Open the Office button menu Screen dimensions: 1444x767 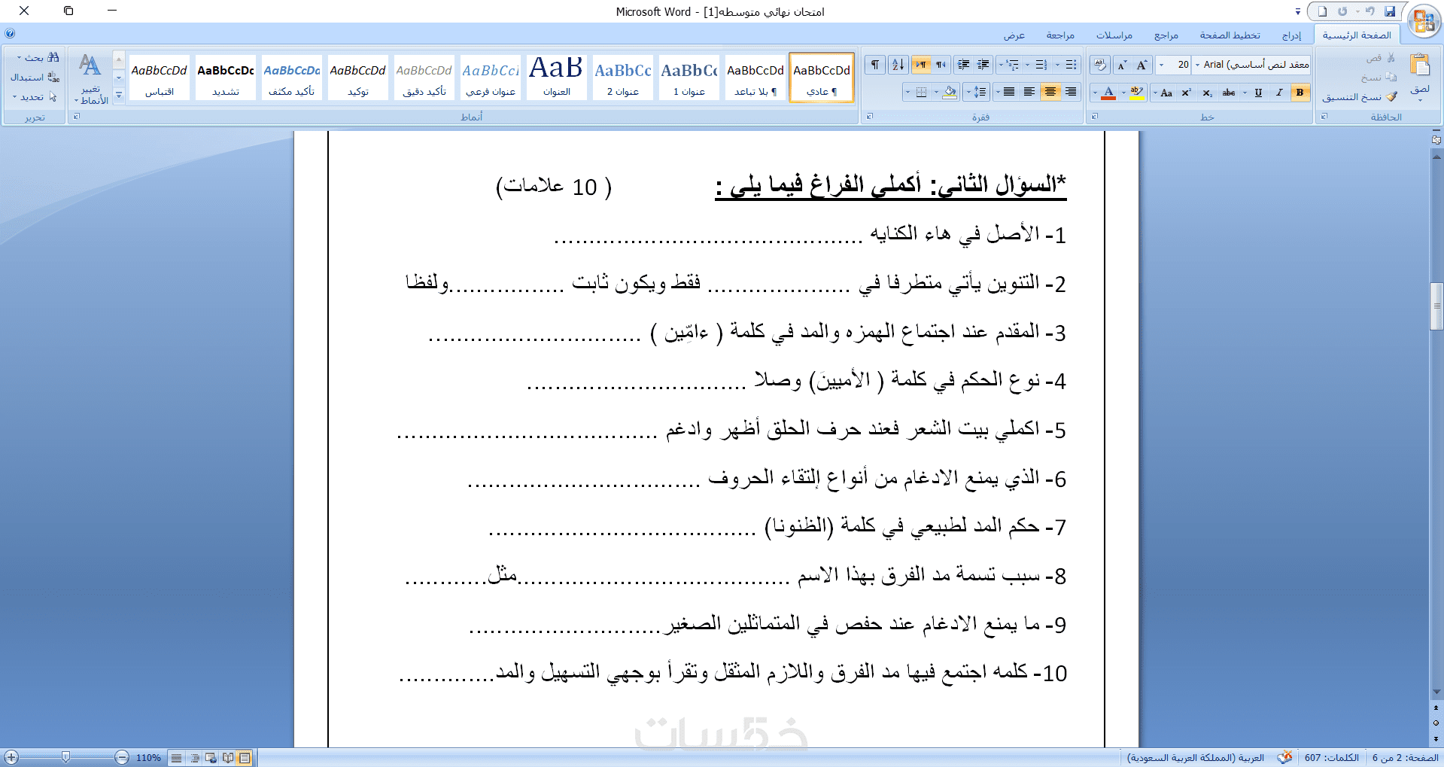tap(1424, 20)
